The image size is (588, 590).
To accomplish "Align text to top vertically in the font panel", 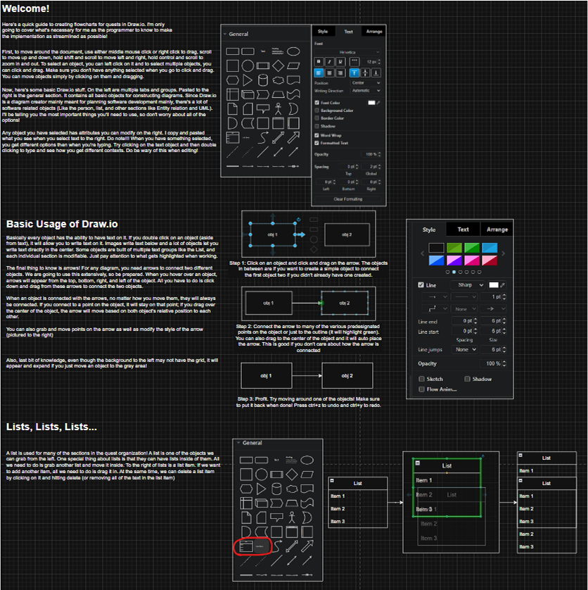I will (354, 73).
